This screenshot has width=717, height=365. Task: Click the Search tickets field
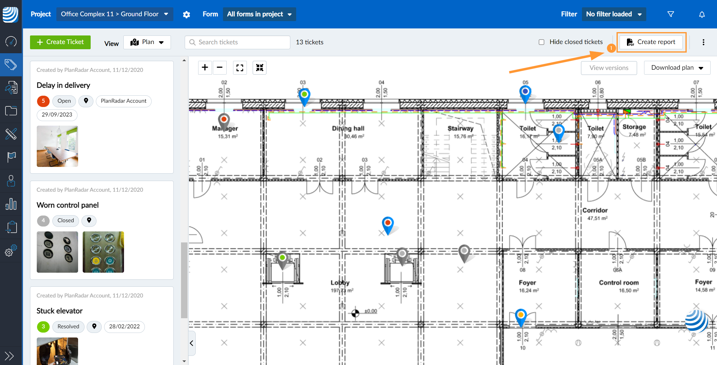tap(237, 42)
